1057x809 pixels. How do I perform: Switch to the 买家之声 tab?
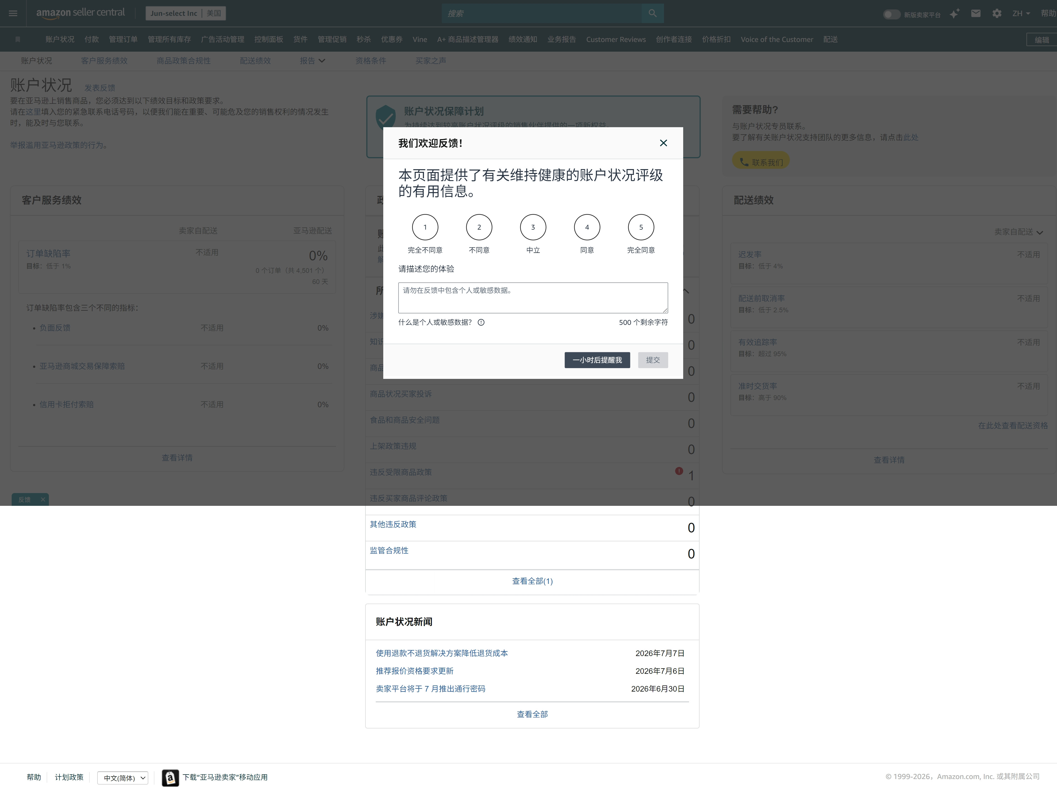[431, 61]
